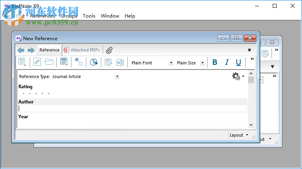The height and width of the screenshot is (169, 302).
Task: Restore the New Reference window
Action: pyautogui.click(x=236, y=38)
